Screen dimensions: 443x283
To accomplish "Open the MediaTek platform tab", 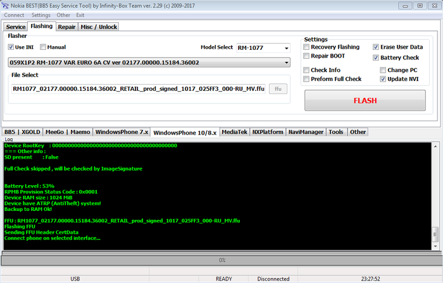I will (235, 132).
